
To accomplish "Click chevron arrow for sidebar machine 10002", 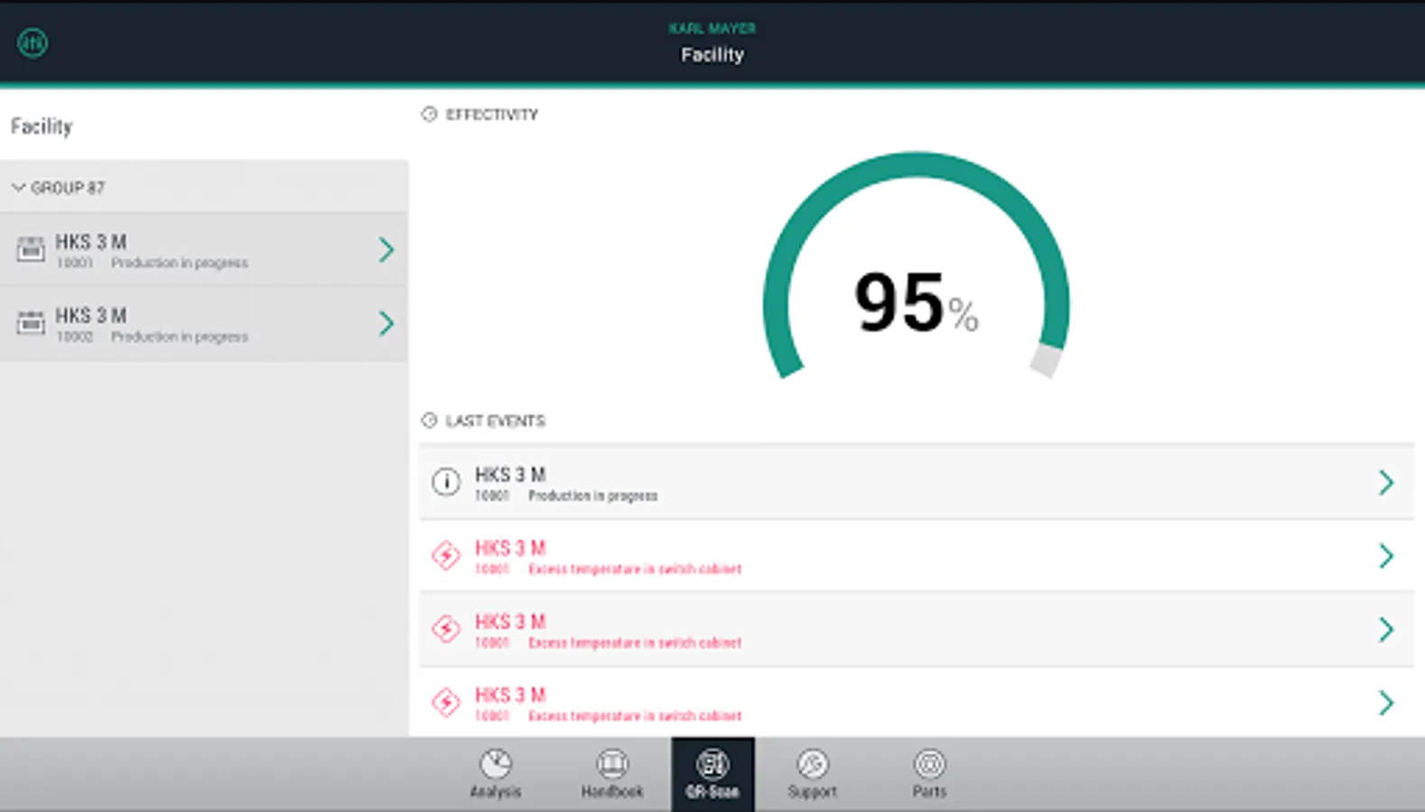I will tap(387, 324).
